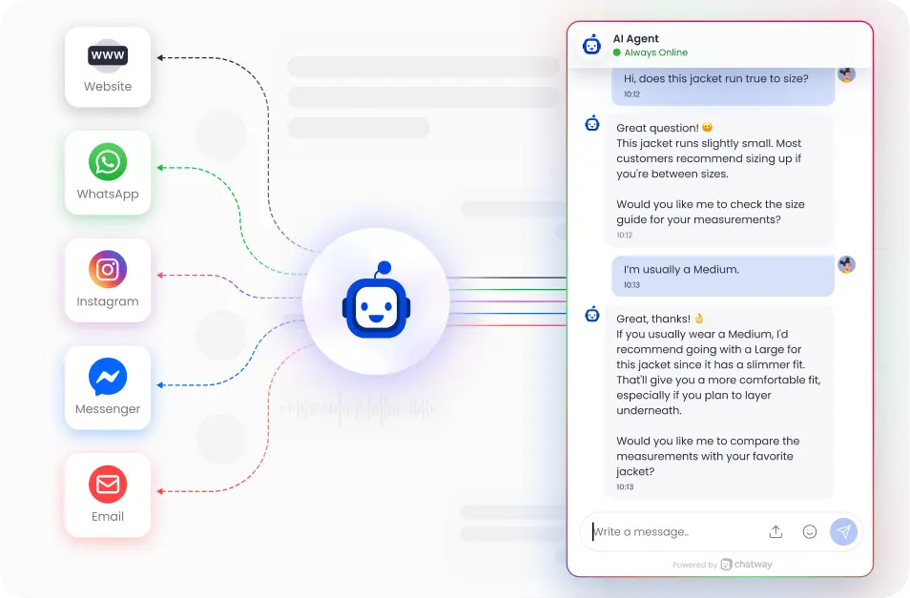Click the Always Online status text
Screen dimensions: 910x598
tap(656, 52)
